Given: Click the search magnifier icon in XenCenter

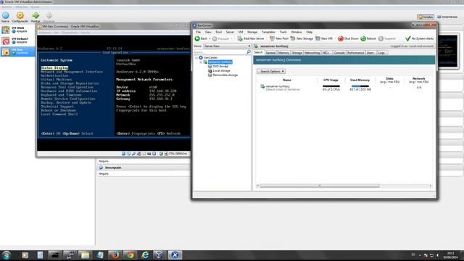Looking at the screenshot, I should click(249, 52).
